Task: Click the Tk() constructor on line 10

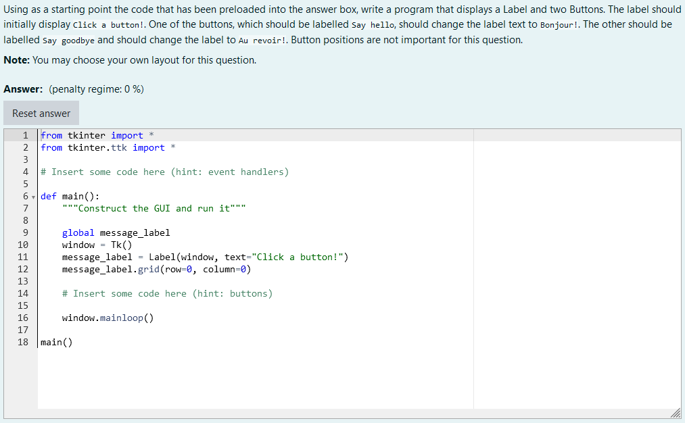Action: 122,245
